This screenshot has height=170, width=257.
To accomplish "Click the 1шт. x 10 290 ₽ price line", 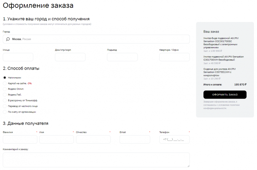I will (212, 78).
